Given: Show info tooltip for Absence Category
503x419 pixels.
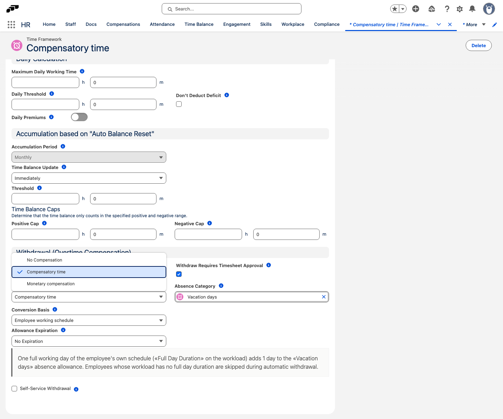Looking at the screenshot, I should (221, 286).
